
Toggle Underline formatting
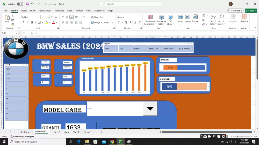(x=32, y=22)
